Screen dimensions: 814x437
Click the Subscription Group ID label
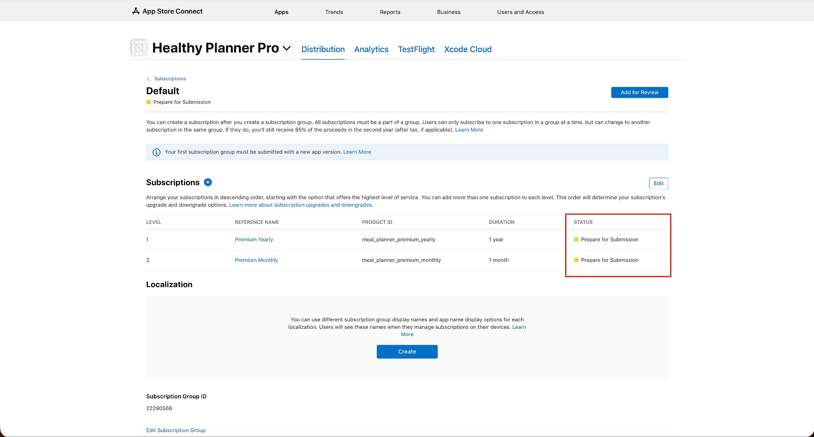point(176,396)
